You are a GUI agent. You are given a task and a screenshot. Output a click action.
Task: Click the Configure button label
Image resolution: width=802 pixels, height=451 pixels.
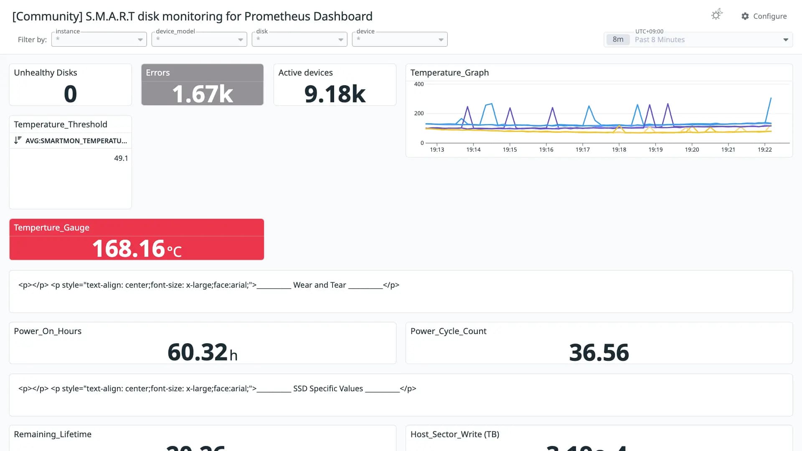(770, 16)
